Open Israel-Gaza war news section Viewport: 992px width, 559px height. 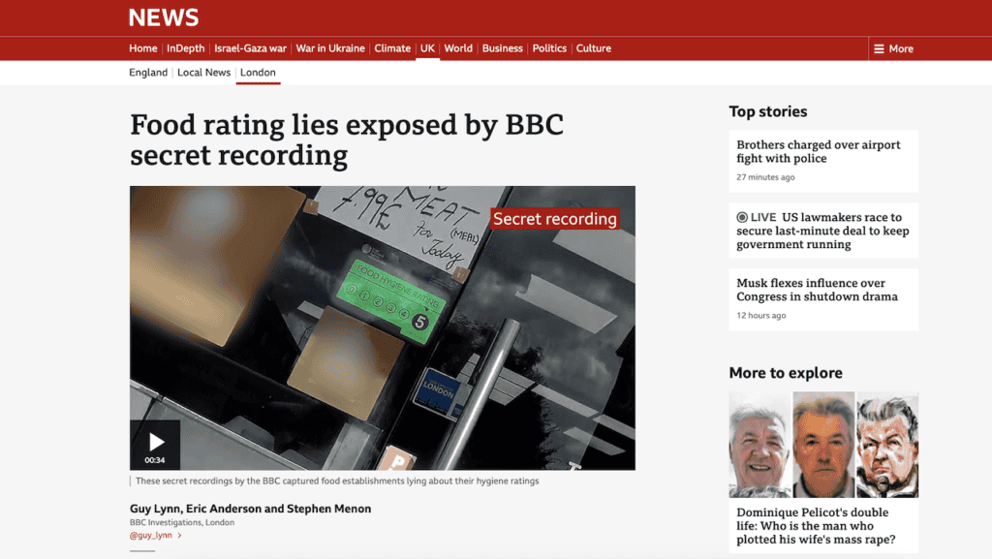pos(250,48)
